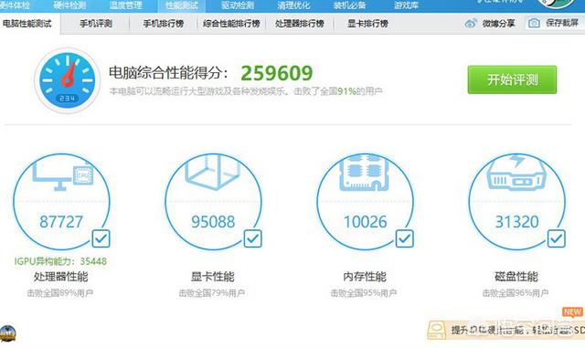The height and width of the screenshot is (348, 585).
Task: Click the 保存截屏 link
Action: 562,23
